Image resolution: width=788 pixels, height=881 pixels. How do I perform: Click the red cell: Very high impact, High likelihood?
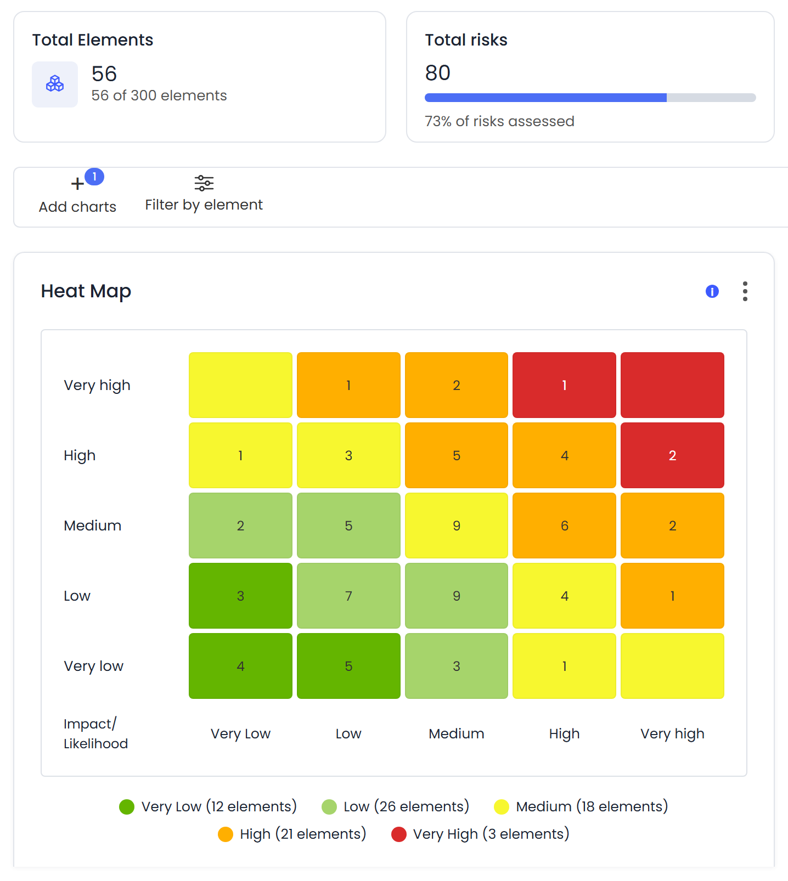click(564, 385)
